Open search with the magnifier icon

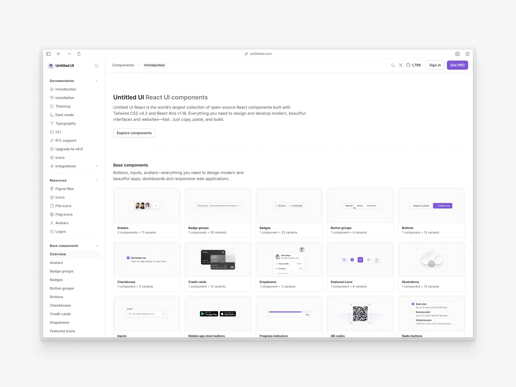pyautogui.click(x=96, y=65)
